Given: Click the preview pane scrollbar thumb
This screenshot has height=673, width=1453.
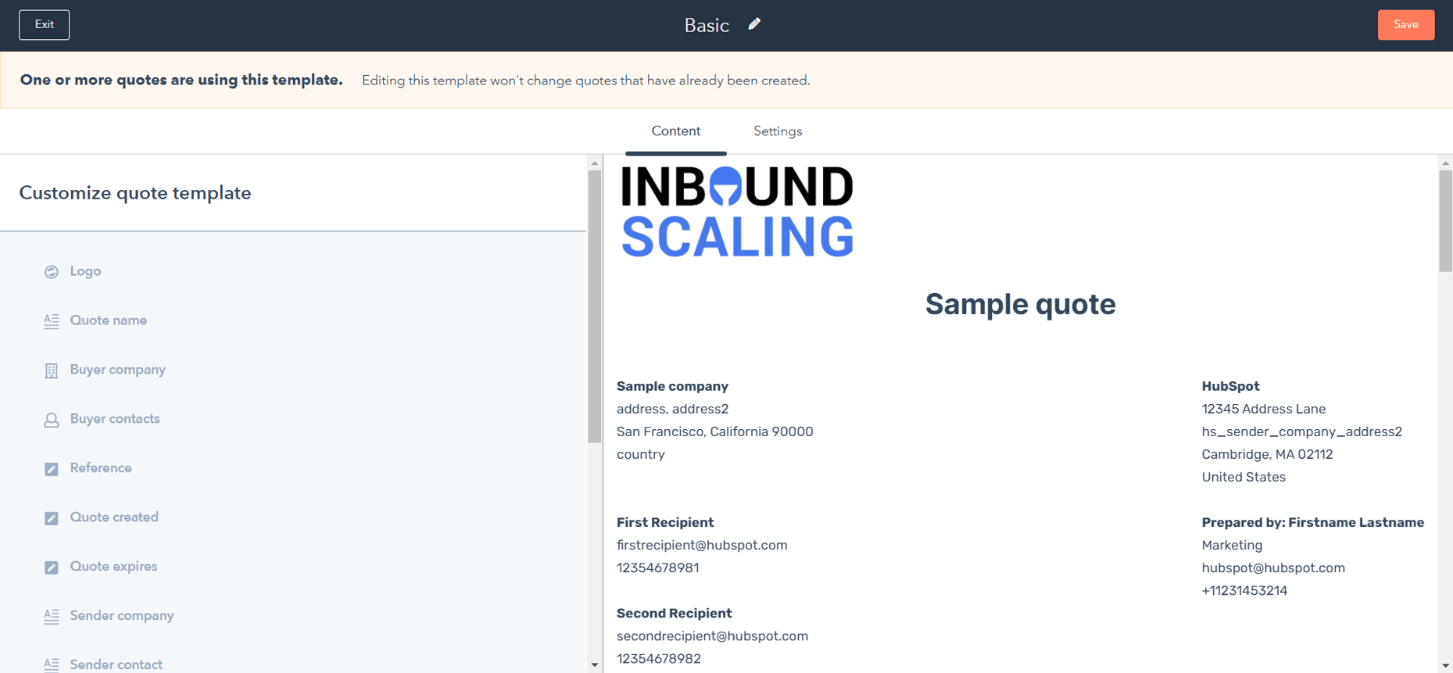Looking at the screenshot, I should pos(1446,221).
